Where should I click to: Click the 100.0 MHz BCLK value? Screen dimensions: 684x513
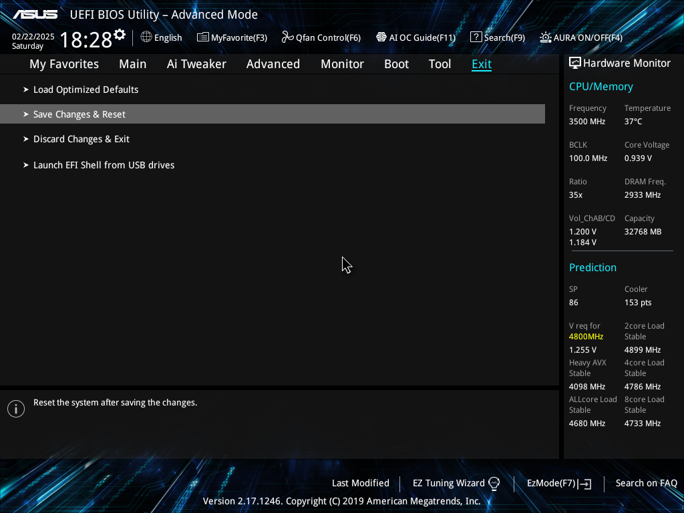click(x=588, y=158)
